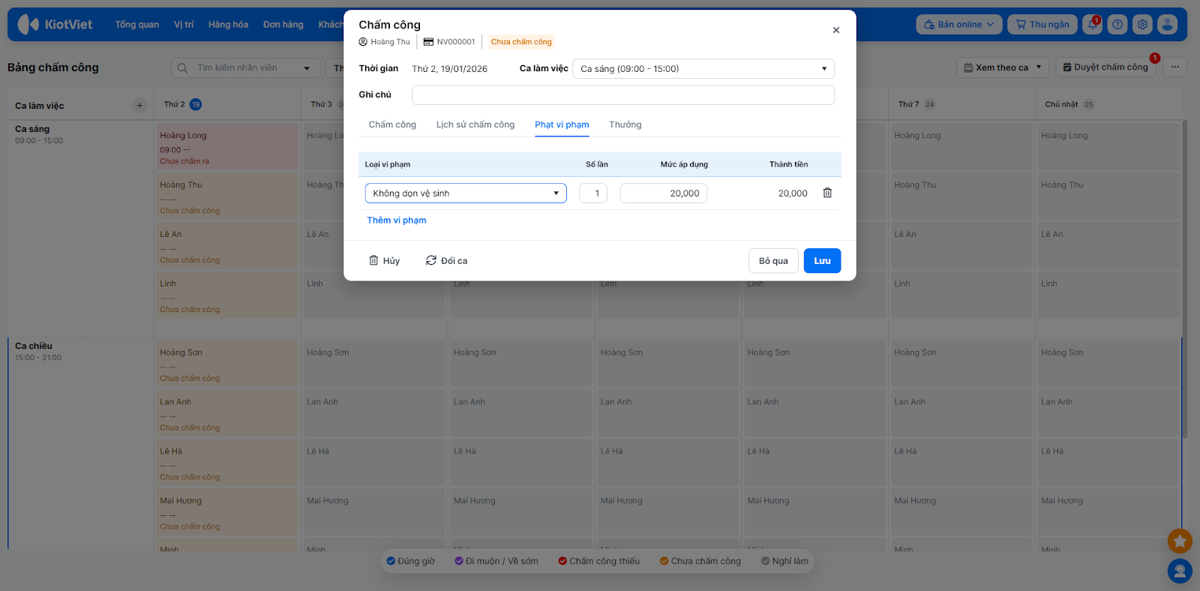Click the Lưu button

[x=822, y=261]
